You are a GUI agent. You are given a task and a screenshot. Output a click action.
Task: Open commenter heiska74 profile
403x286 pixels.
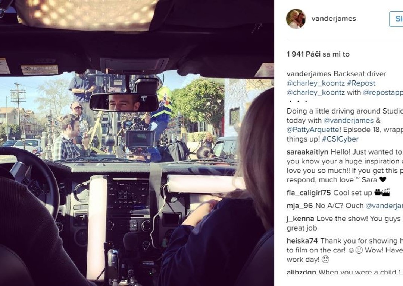click(302, 241)
